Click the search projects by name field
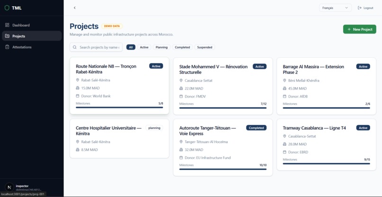 click(x=96, y=47)
